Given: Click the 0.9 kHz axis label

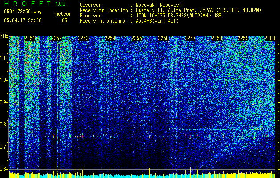Looking at the screenshot, I should tap(4, 102).
